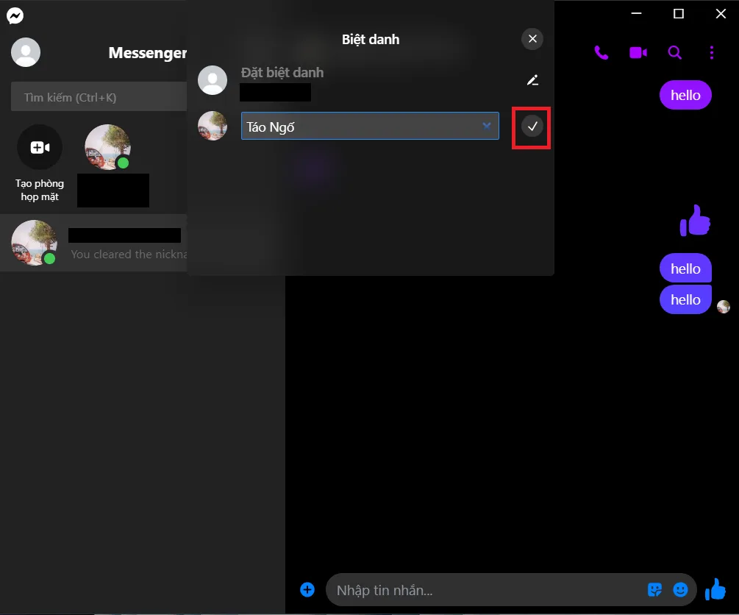Image resolution: width=739 pixels, height=615 pixels.
Task: Start a video call
Action: point(638,52)
